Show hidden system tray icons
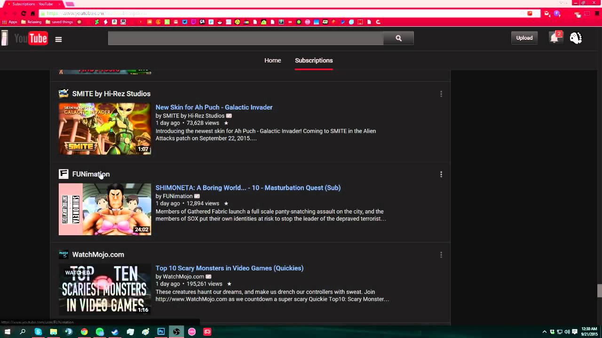Image resolution: width=602 pixels, height=338 pixels. [x=545, y=331]
